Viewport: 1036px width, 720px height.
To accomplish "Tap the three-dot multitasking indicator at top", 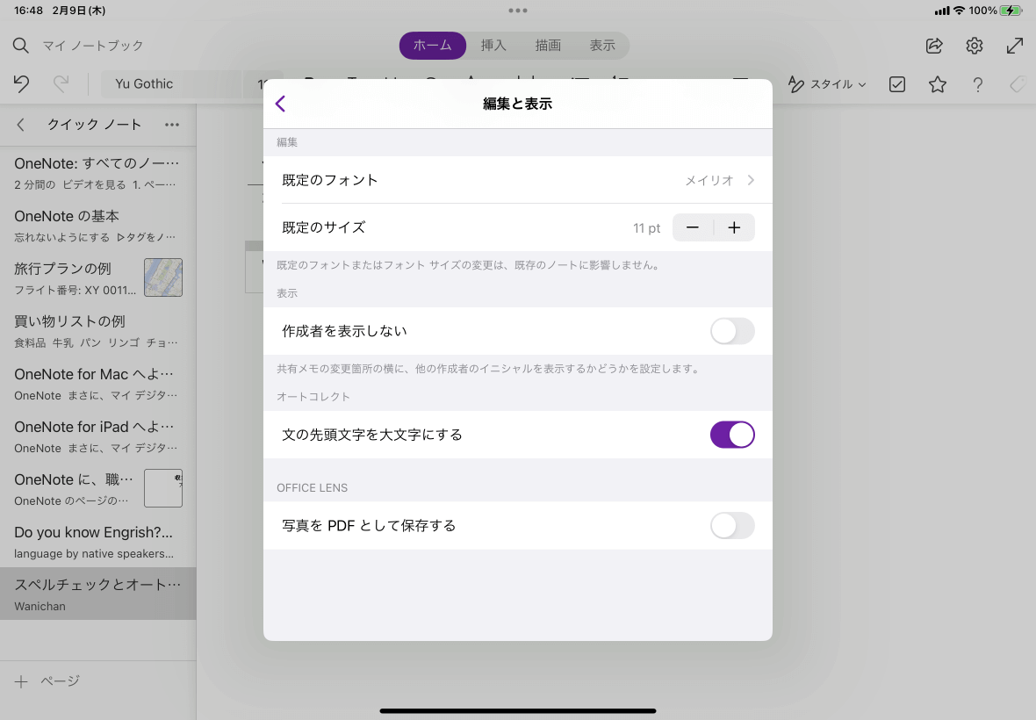I will pos(518,11).
